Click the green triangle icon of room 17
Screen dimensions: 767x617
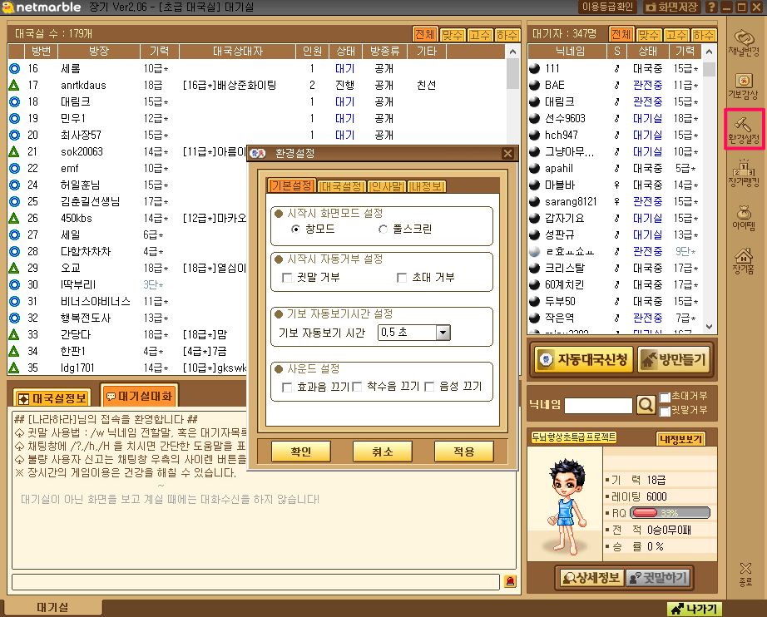tap(14, 85)
